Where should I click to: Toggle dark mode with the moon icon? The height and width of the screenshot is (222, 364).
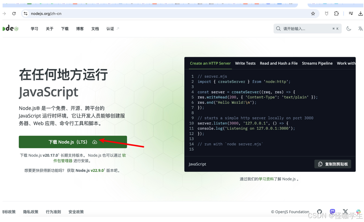pyautogui.click(x=349, y=29)
